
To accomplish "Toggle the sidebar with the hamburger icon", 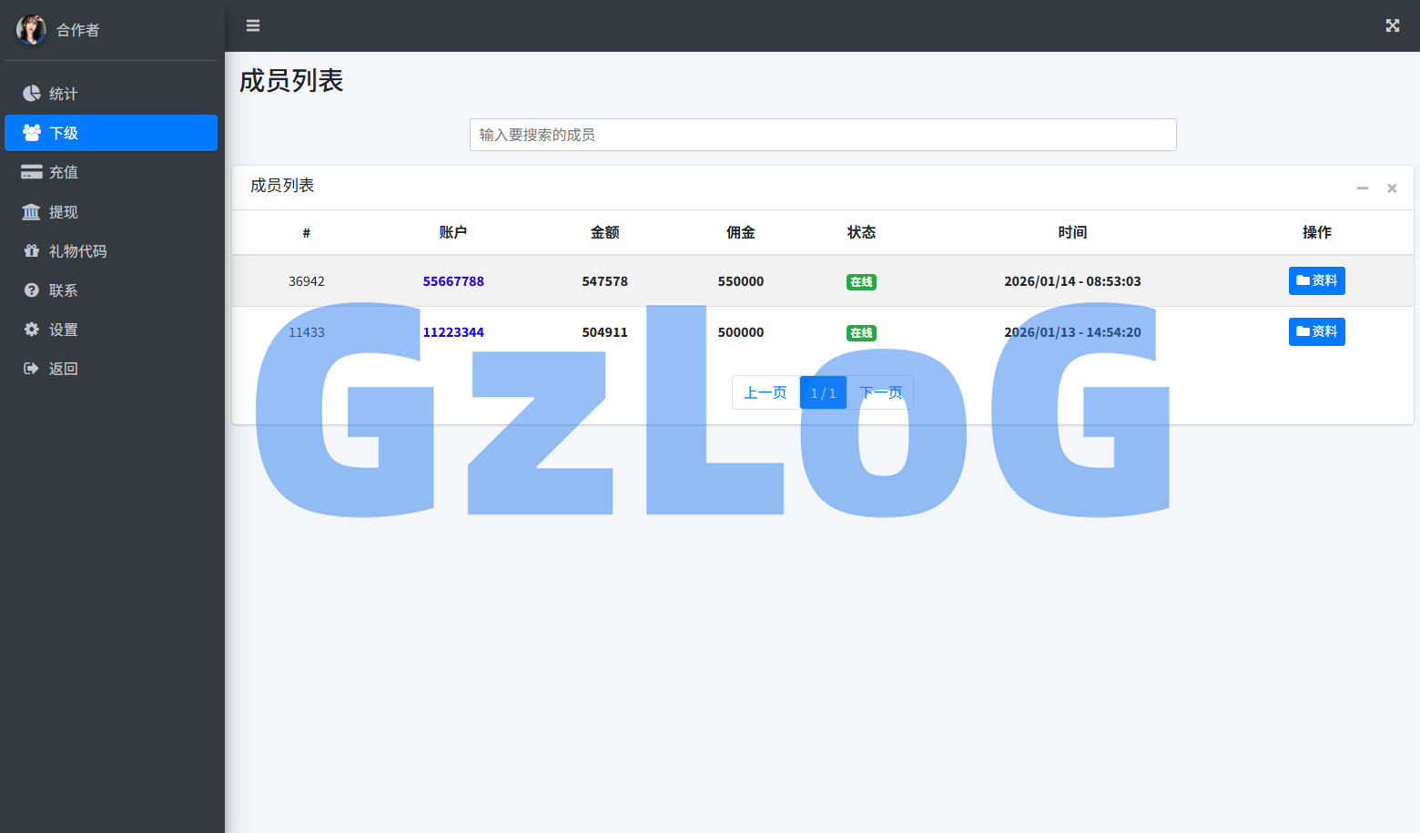I will pyautogui.click(x=252, y=25).
